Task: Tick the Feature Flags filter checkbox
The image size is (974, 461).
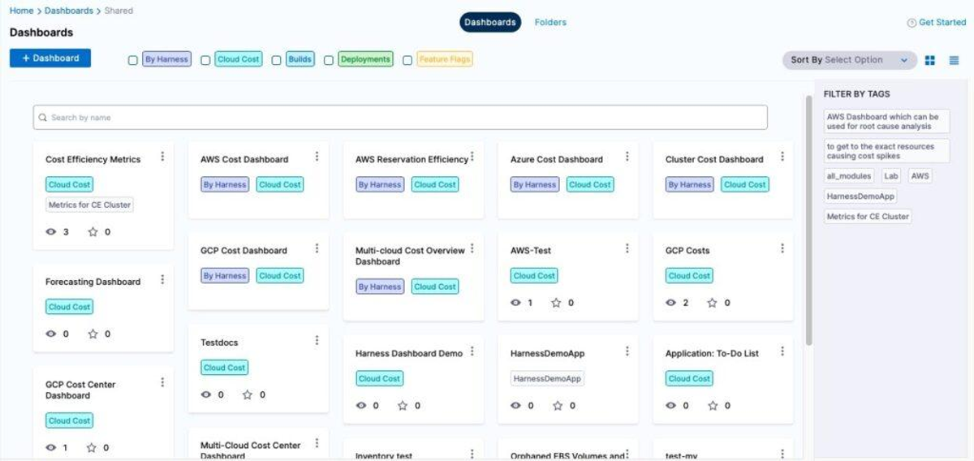Action: [407, 60]
